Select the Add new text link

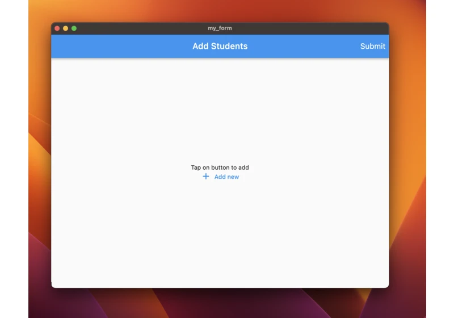(x=226, y=177)
